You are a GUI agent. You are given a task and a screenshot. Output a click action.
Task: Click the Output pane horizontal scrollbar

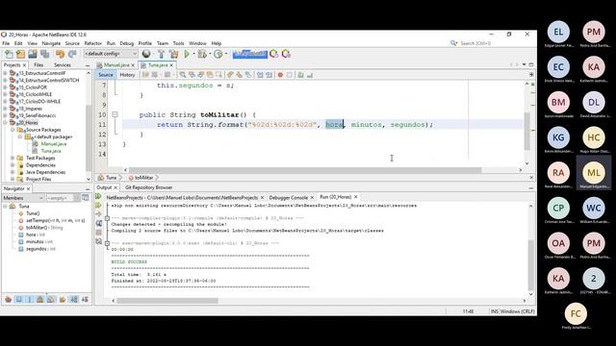(x=167, y=301)
